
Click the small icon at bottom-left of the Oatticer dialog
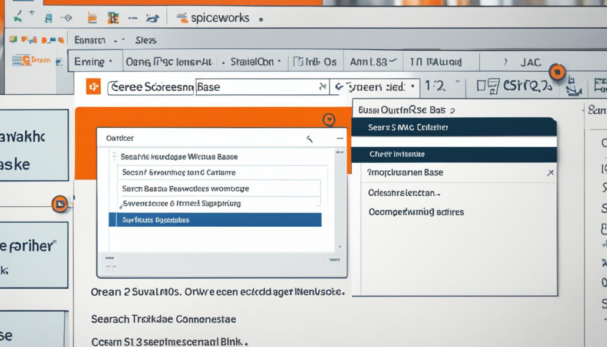111,266
